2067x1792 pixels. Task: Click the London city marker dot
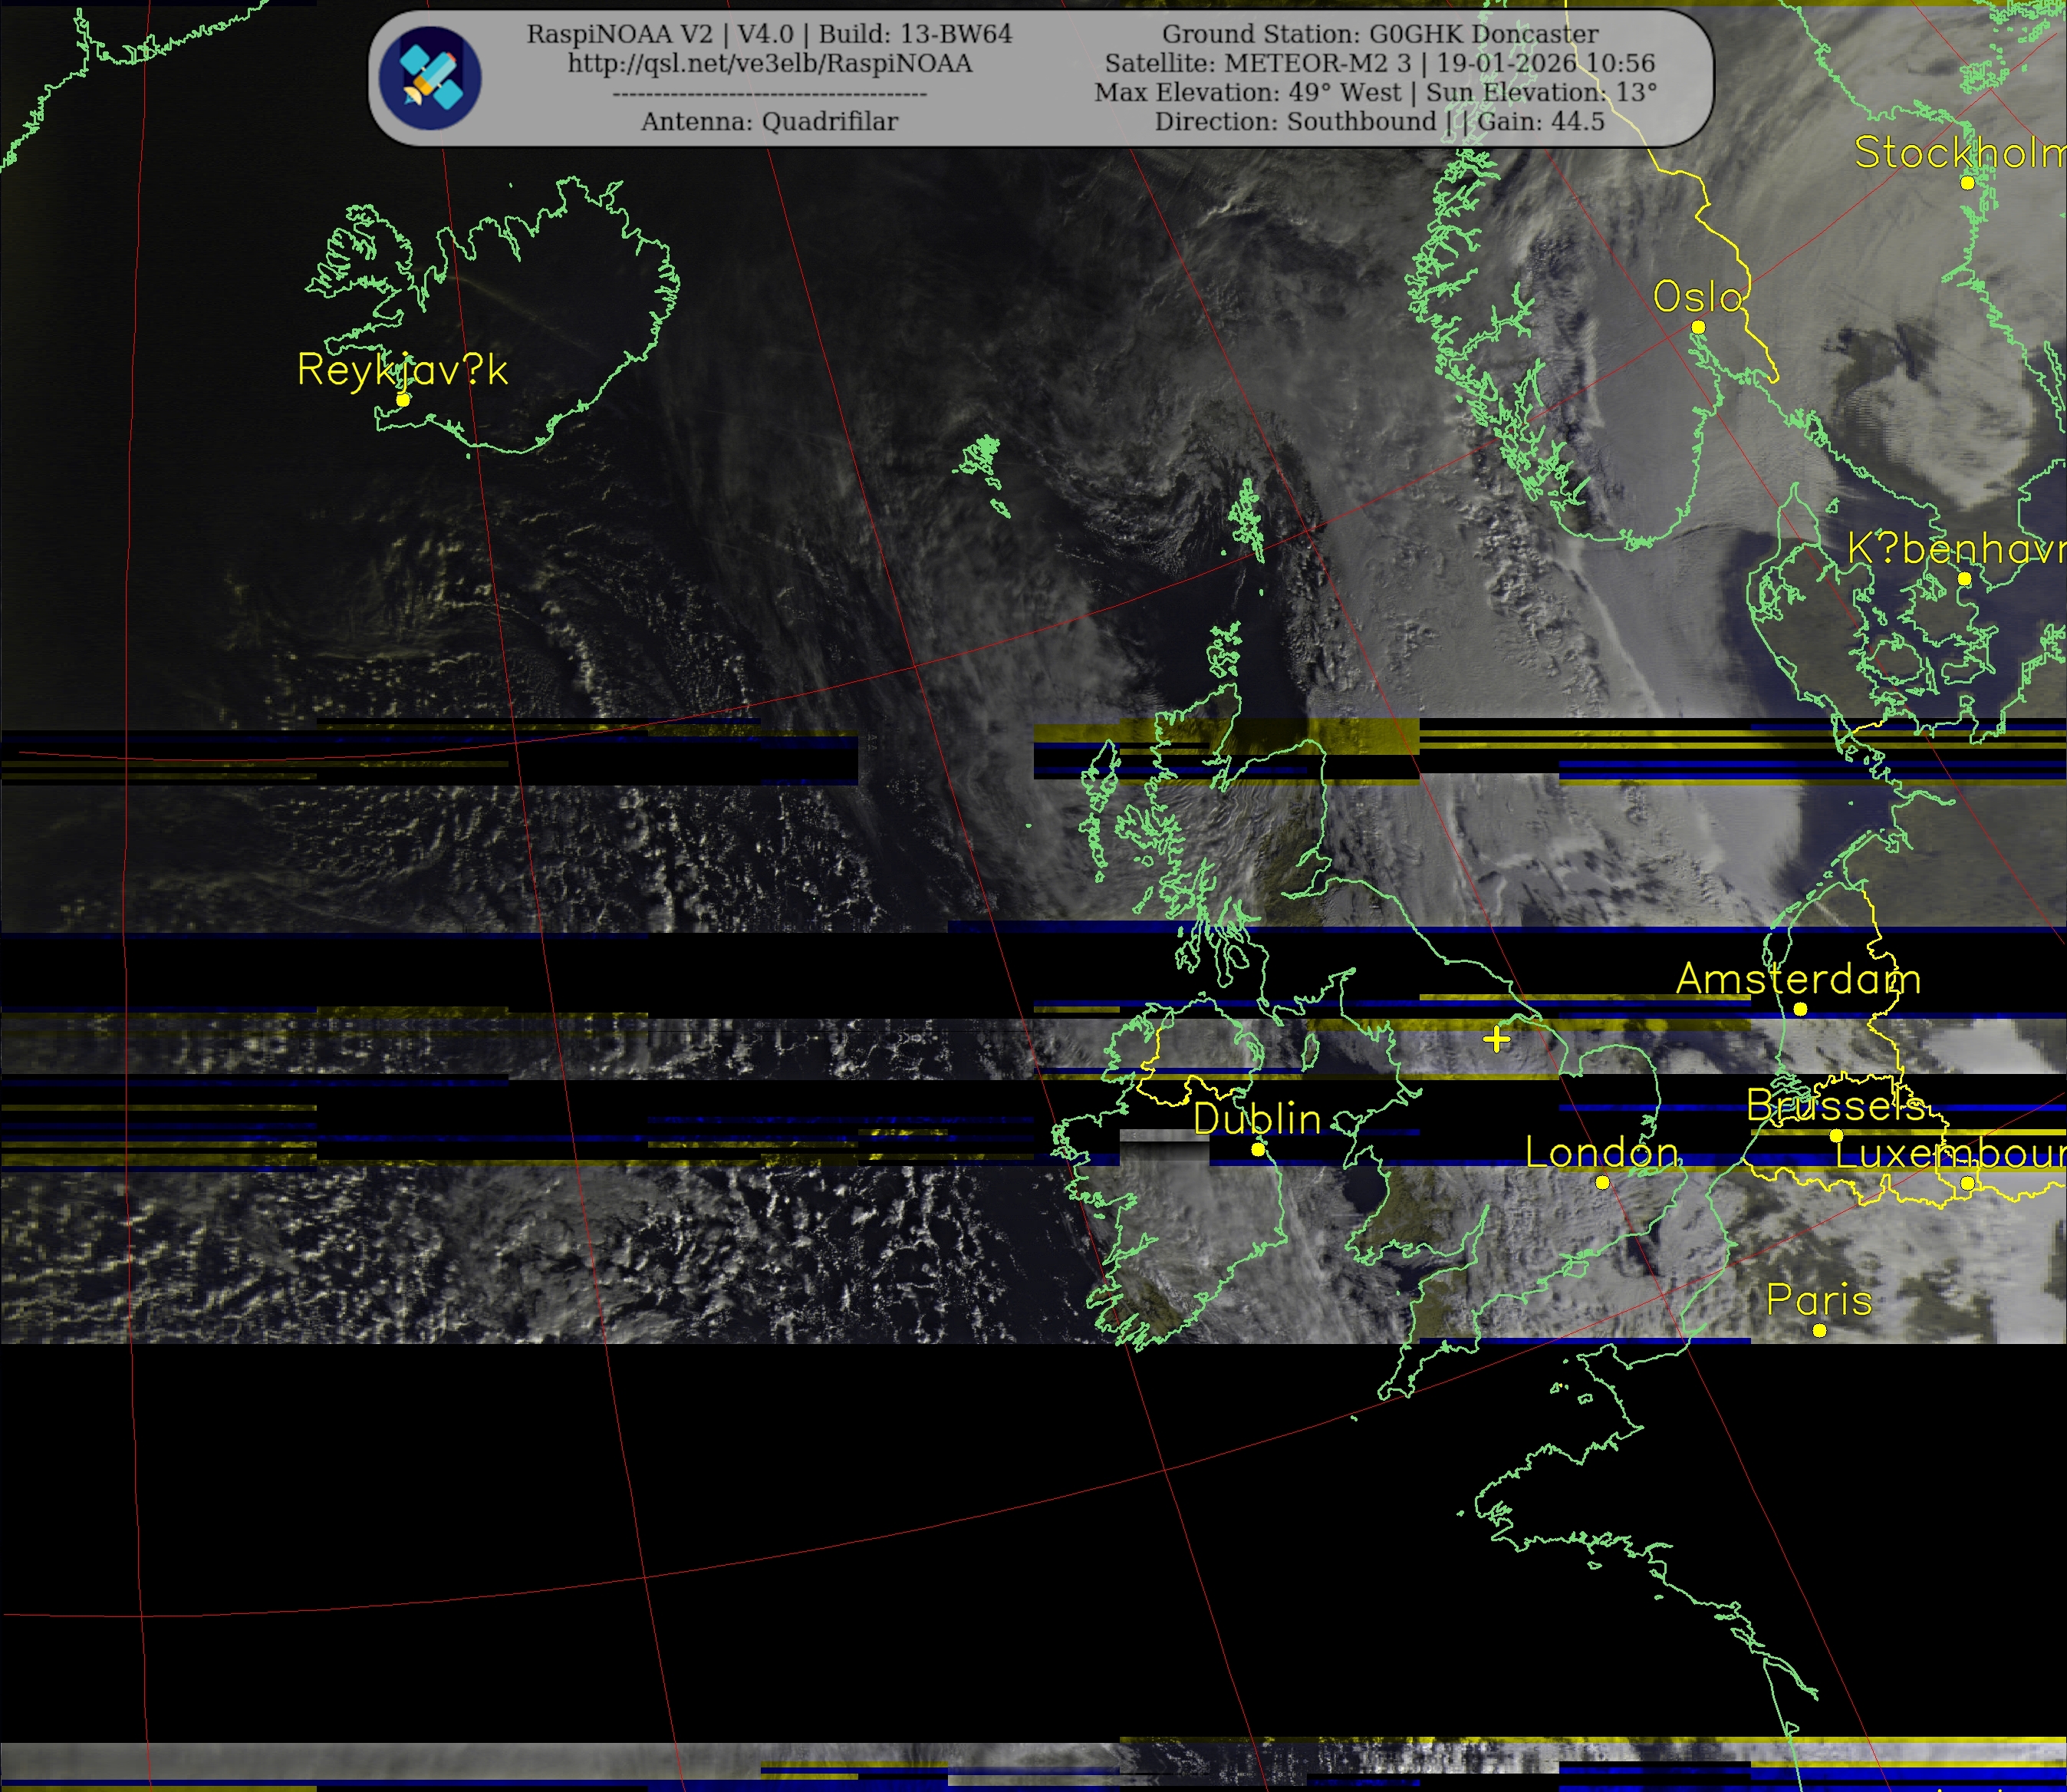coord(1602,1182)
